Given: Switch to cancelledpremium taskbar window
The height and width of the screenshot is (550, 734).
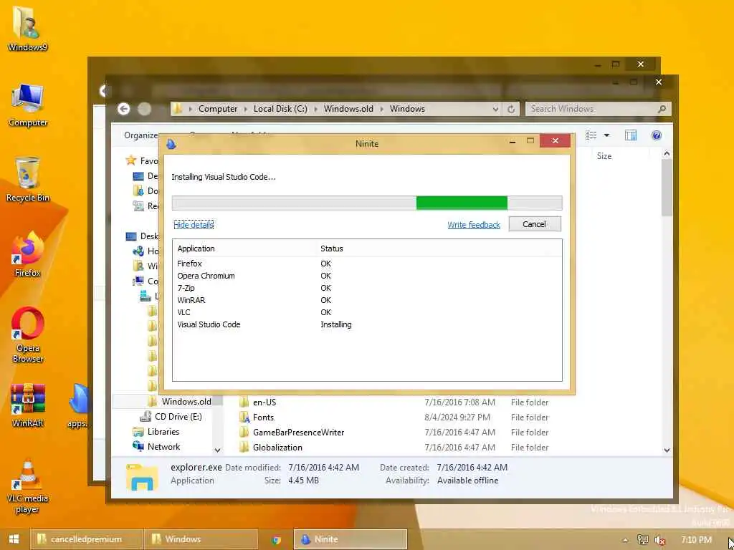Looking at the screenshot, I should coord(87,539).
